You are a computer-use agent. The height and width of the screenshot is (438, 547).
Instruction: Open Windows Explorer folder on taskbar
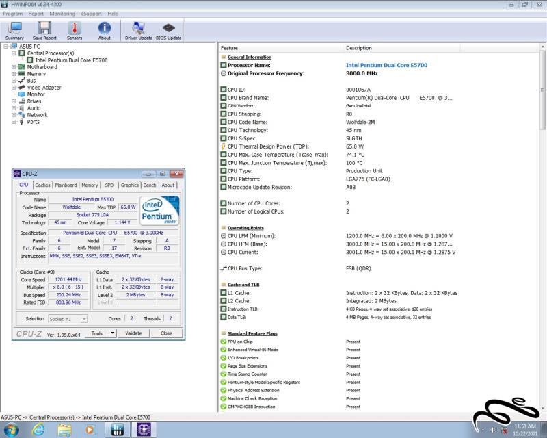pos(64,429)
